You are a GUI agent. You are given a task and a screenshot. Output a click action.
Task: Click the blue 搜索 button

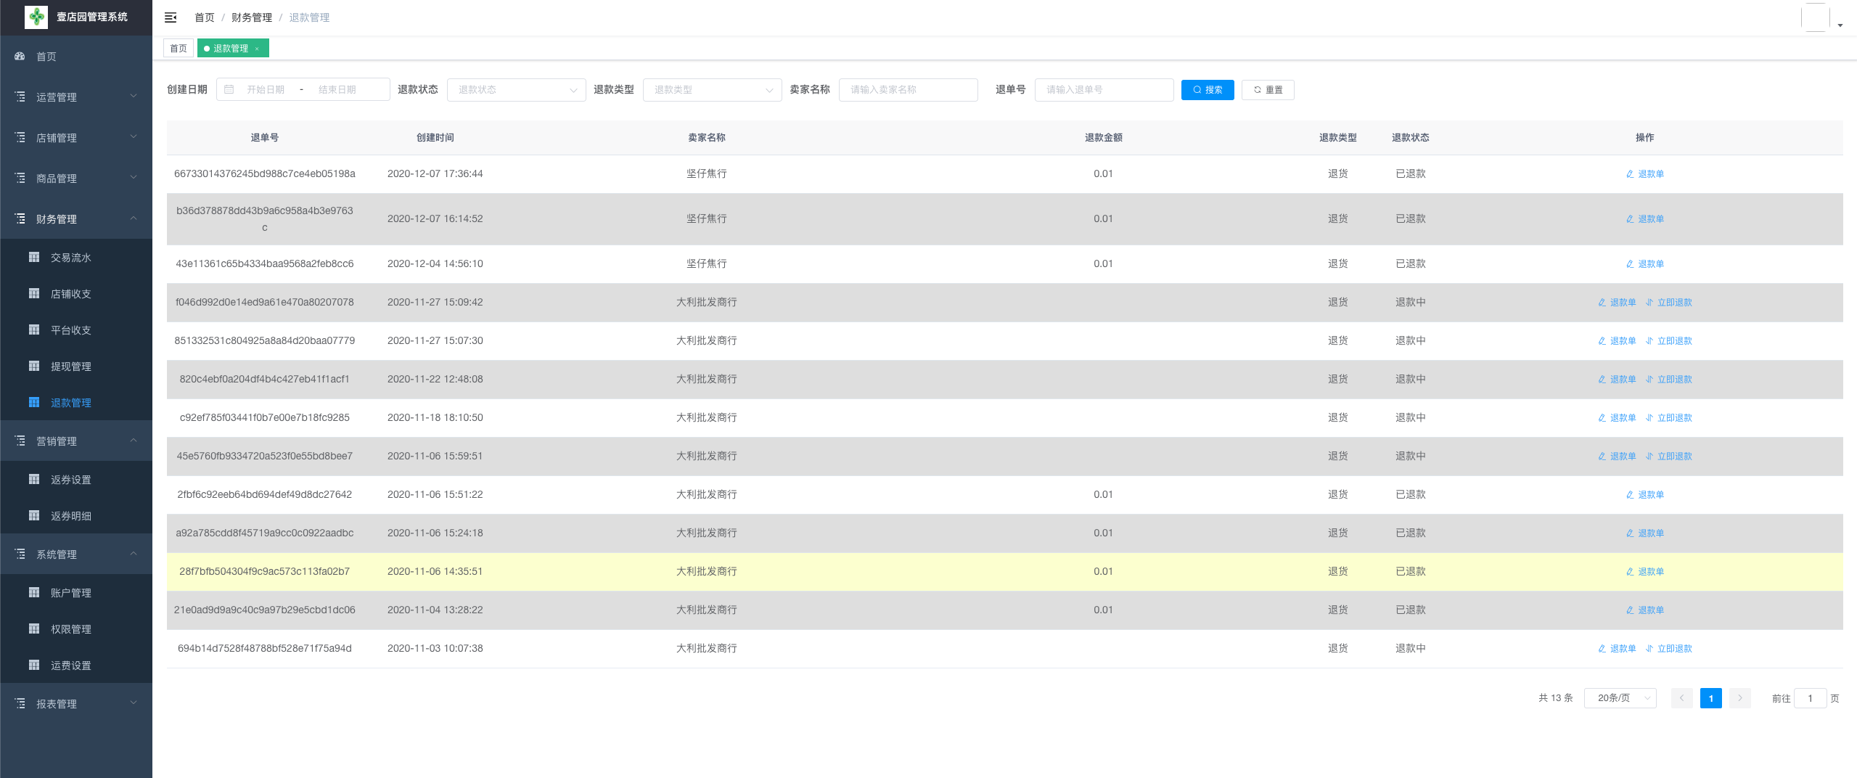click(1208, 90)
